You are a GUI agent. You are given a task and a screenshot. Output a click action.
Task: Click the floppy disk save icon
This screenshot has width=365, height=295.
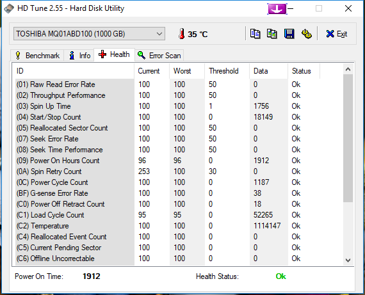tap(289, 34)
